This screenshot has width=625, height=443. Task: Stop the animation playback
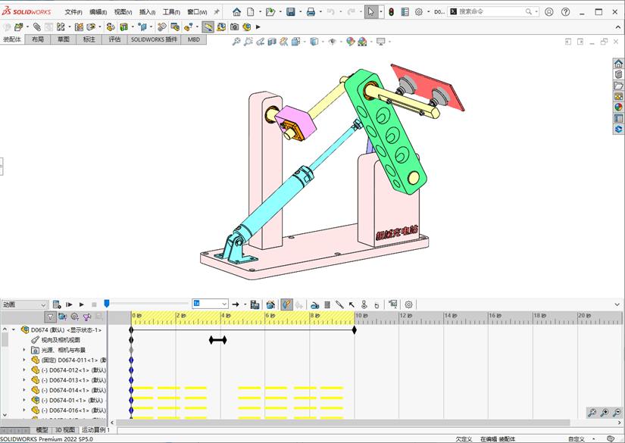94,304
